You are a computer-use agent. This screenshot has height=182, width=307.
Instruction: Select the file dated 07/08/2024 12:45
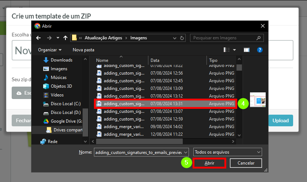pos(165,81)
